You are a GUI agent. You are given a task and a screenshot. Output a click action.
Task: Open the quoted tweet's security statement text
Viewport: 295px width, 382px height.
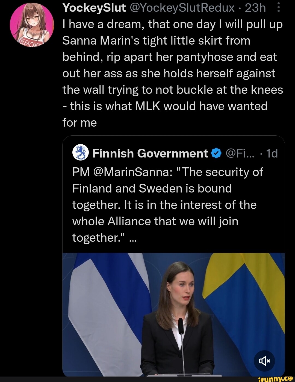(164, 205)
